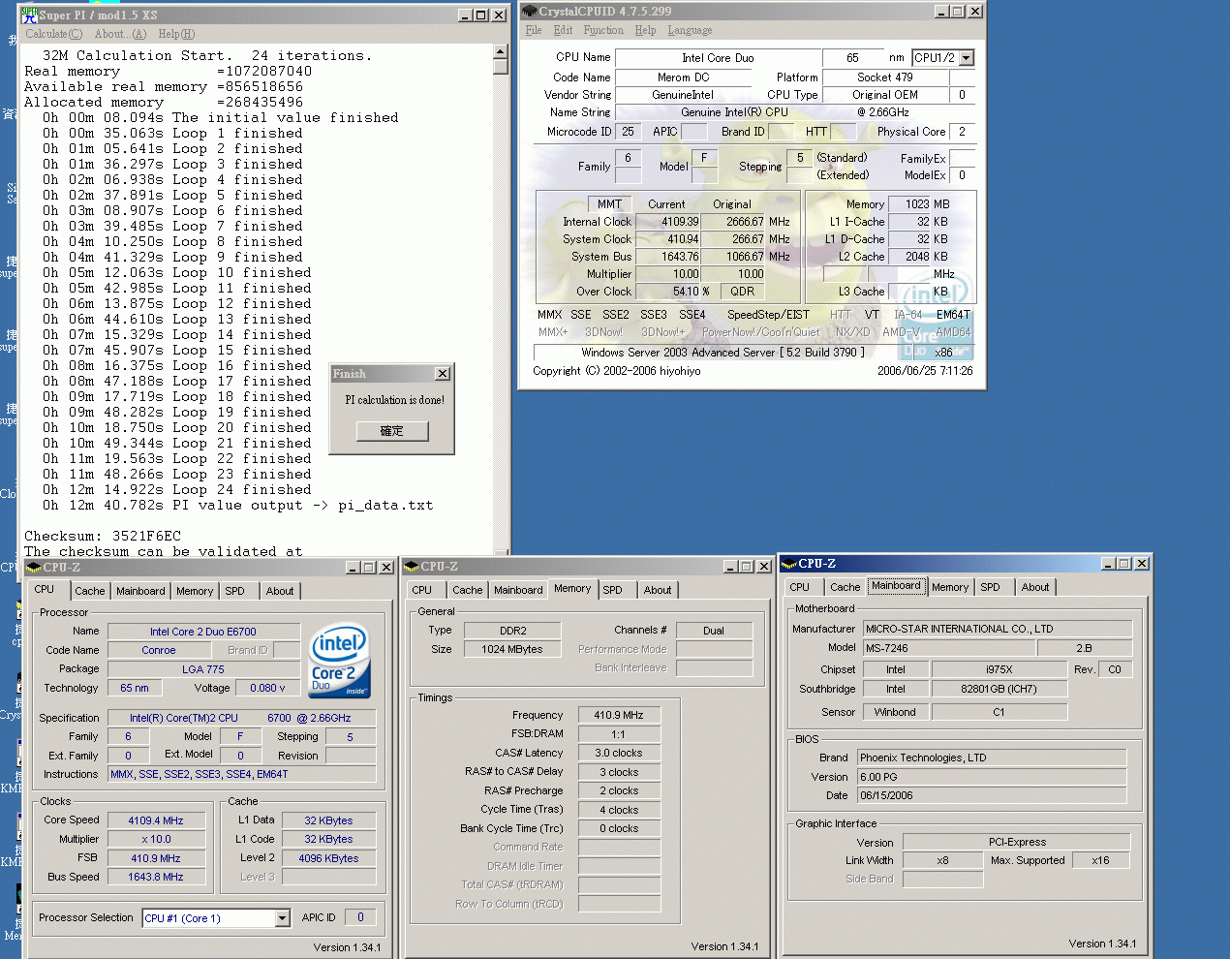Click the mainboard Model MS-7246 field
The width and height of the screenshot is (1230, 959).
947,648
